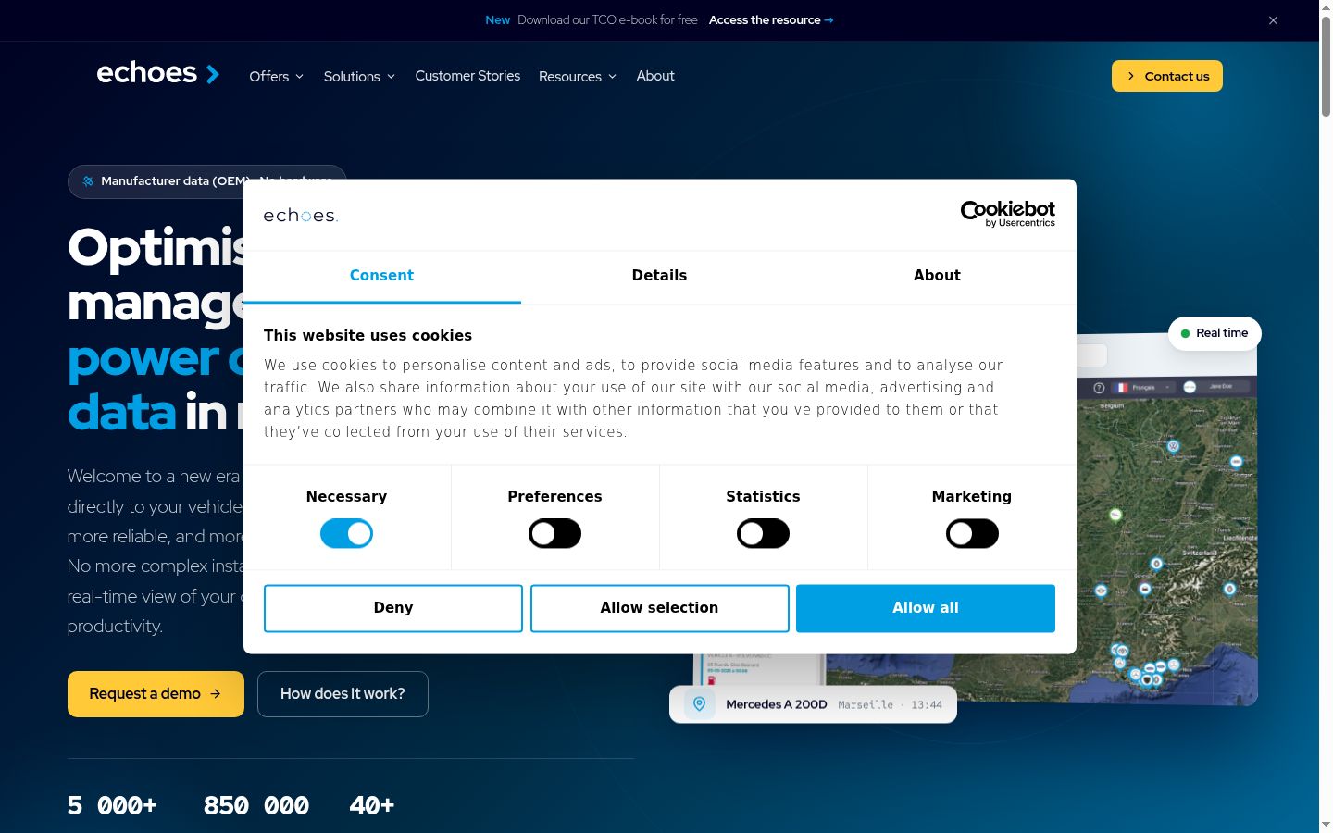Click the Real time status badge
The image size is (1333, 833).
click(1215, 333)
